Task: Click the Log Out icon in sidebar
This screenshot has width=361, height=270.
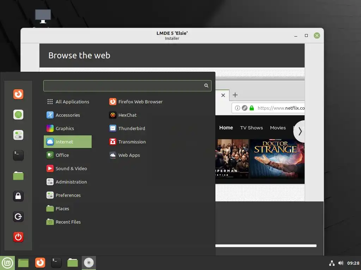Action: click(x=18, y=217)
